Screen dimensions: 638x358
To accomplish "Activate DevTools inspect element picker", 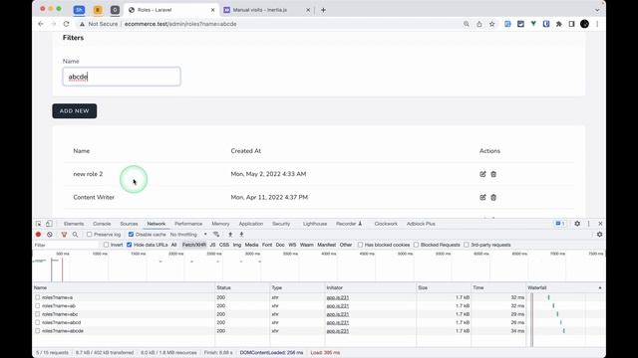I will click(x=38, y=224).
